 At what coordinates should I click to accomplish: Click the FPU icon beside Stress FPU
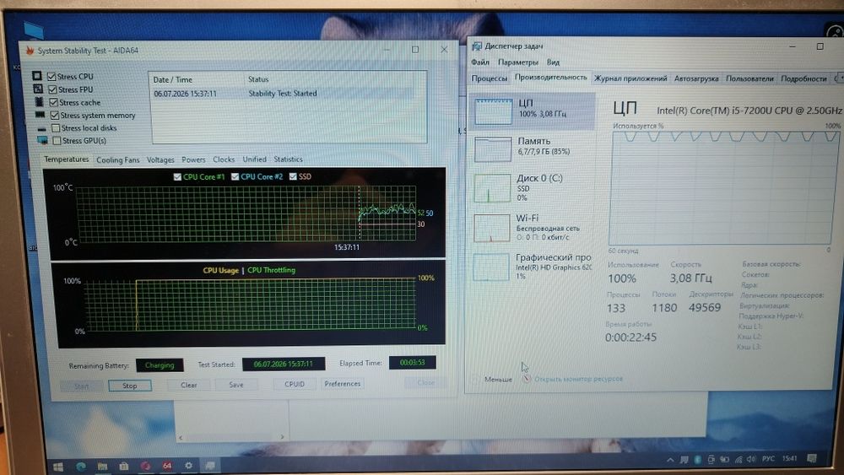[x=38, y=89]
